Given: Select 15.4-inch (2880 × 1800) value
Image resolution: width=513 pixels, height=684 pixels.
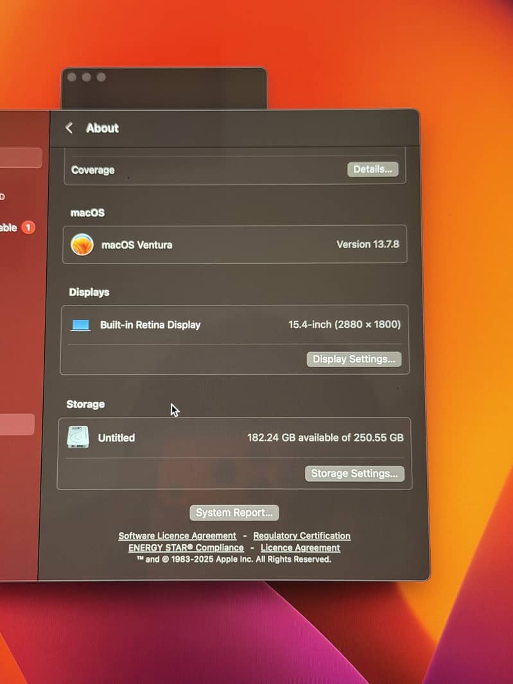Looking at the screenshot, I should 345,324.
